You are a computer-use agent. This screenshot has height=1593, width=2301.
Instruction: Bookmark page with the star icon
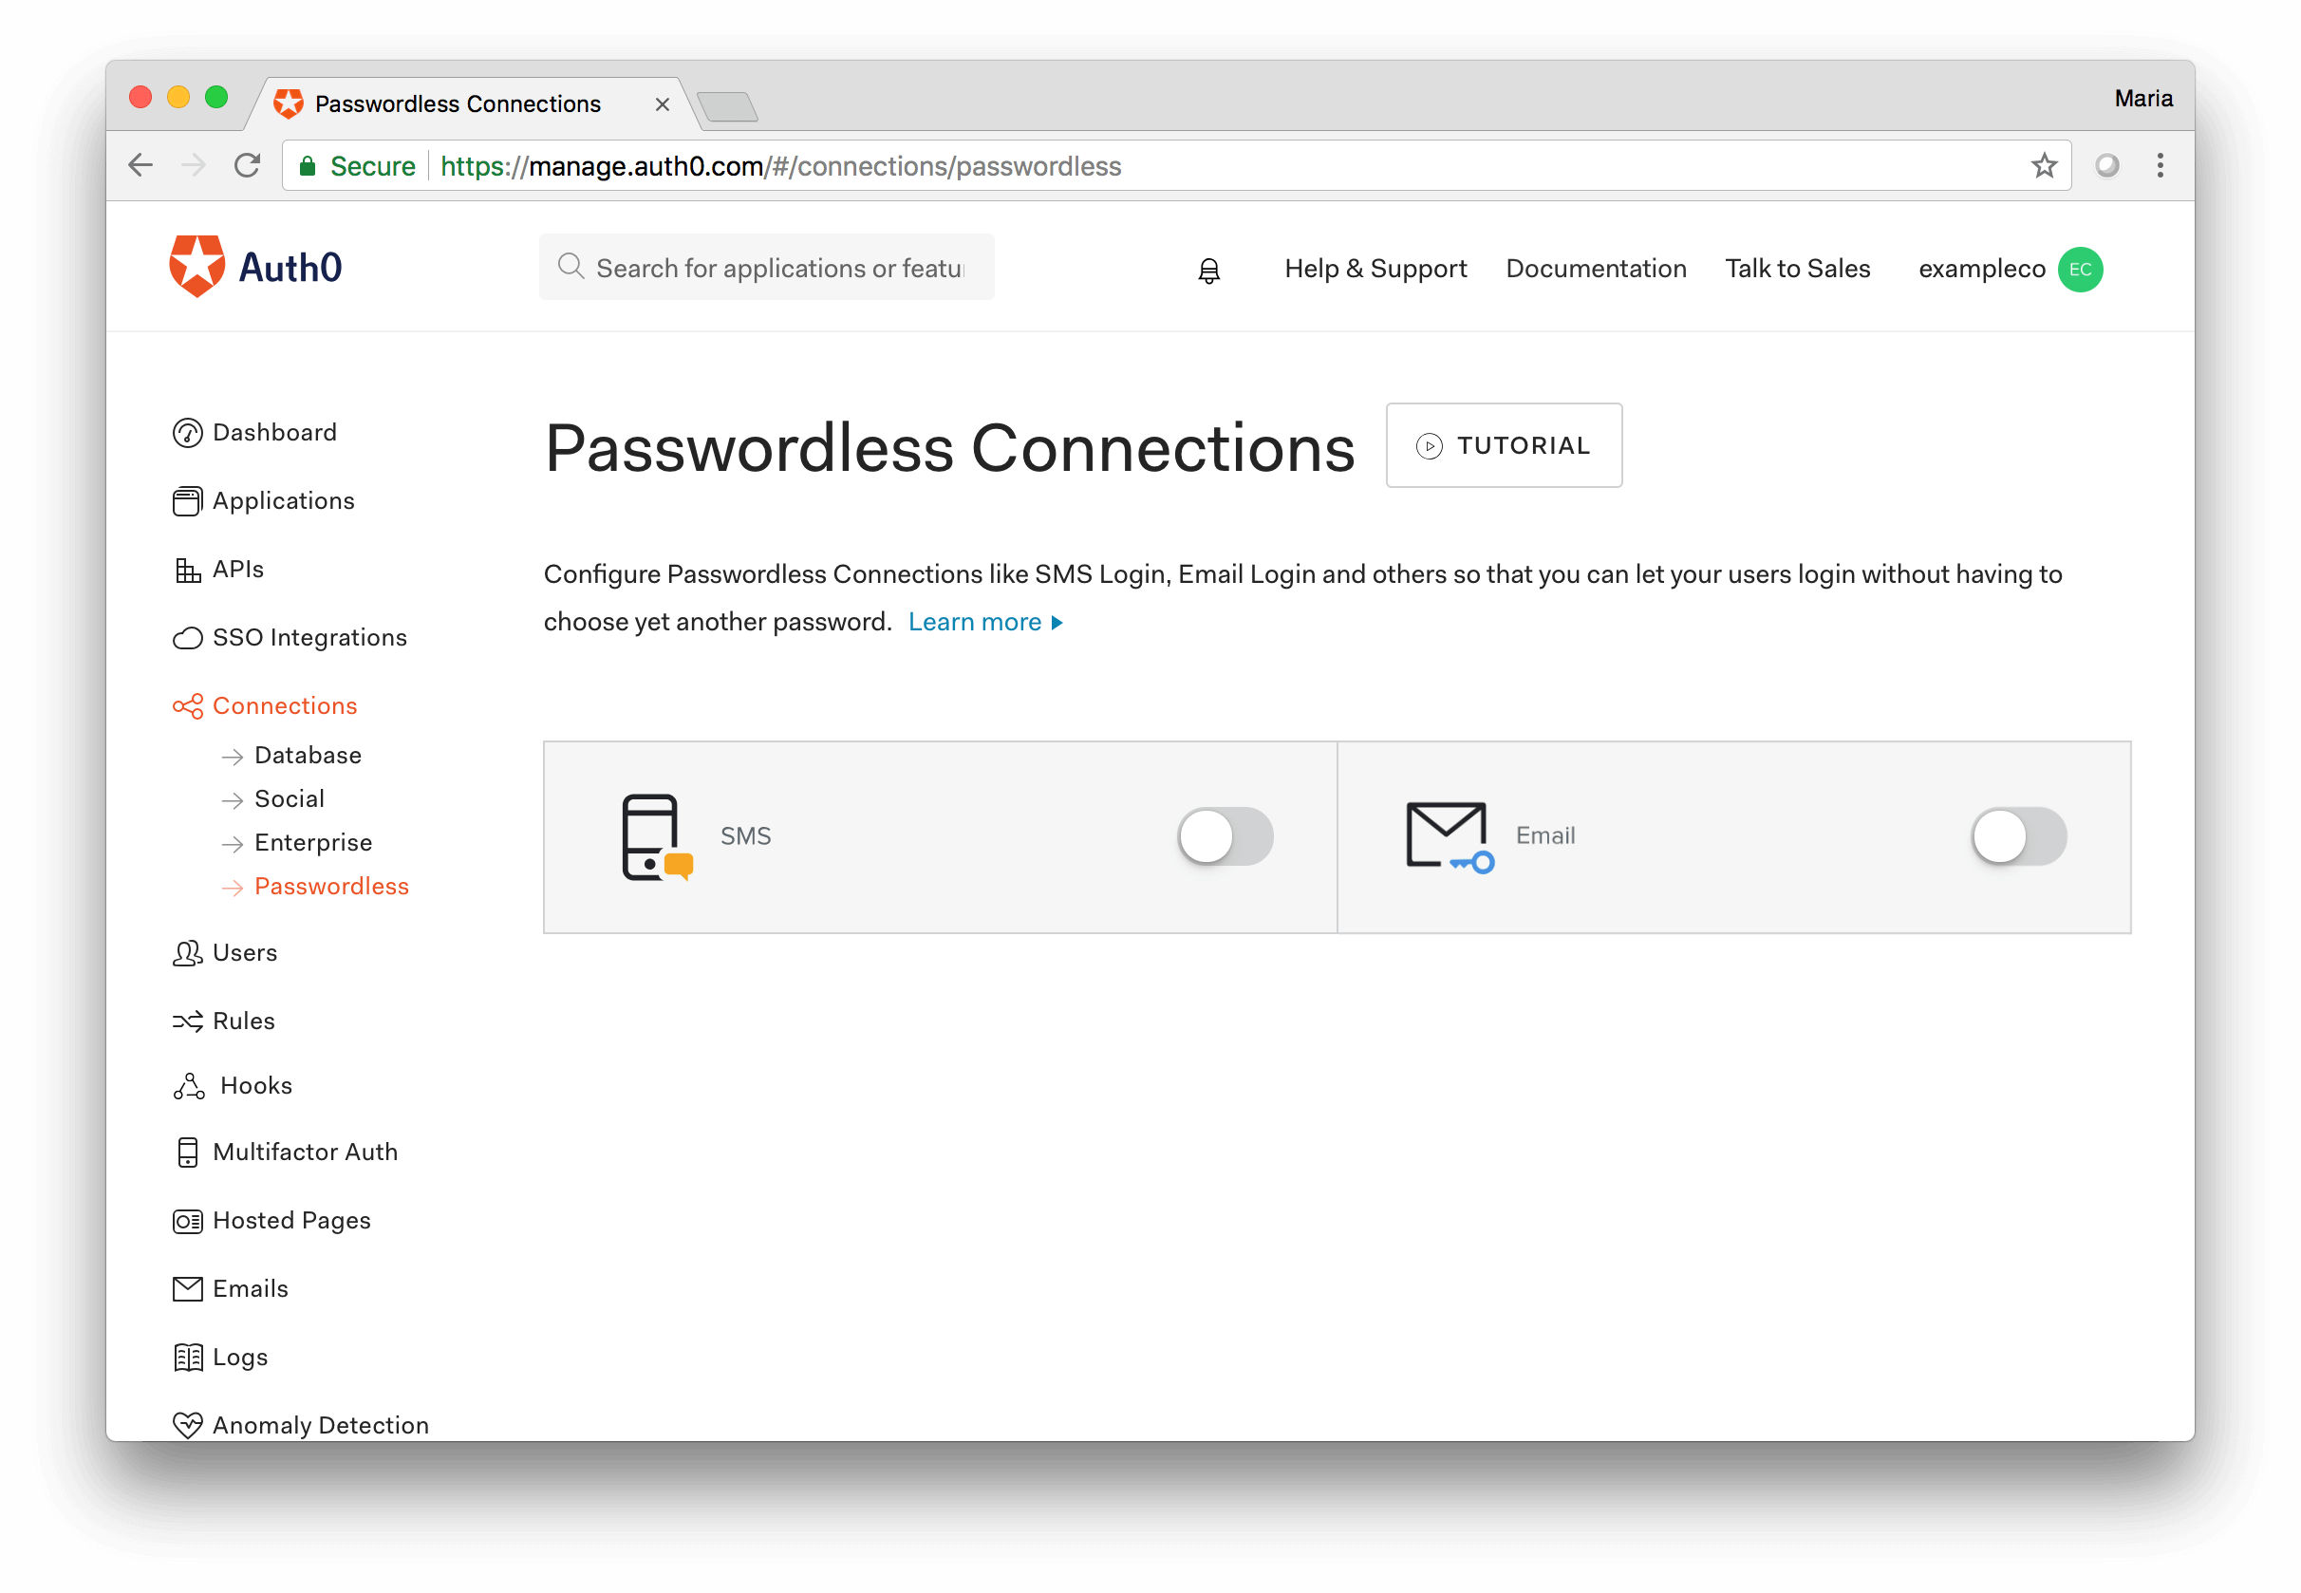(2044, 166)
